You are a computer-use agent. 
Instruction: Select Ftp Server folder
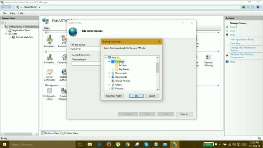124,69
